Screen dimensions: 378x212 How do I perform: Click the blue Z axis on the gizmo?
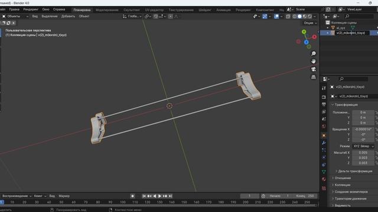pyautogui.click(x=307, y=42)
